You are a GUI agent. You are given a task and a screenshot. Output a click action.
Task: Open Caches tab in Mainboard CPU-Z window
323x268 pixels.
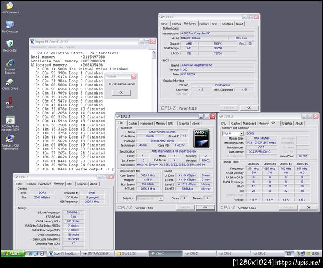(177, 24)
